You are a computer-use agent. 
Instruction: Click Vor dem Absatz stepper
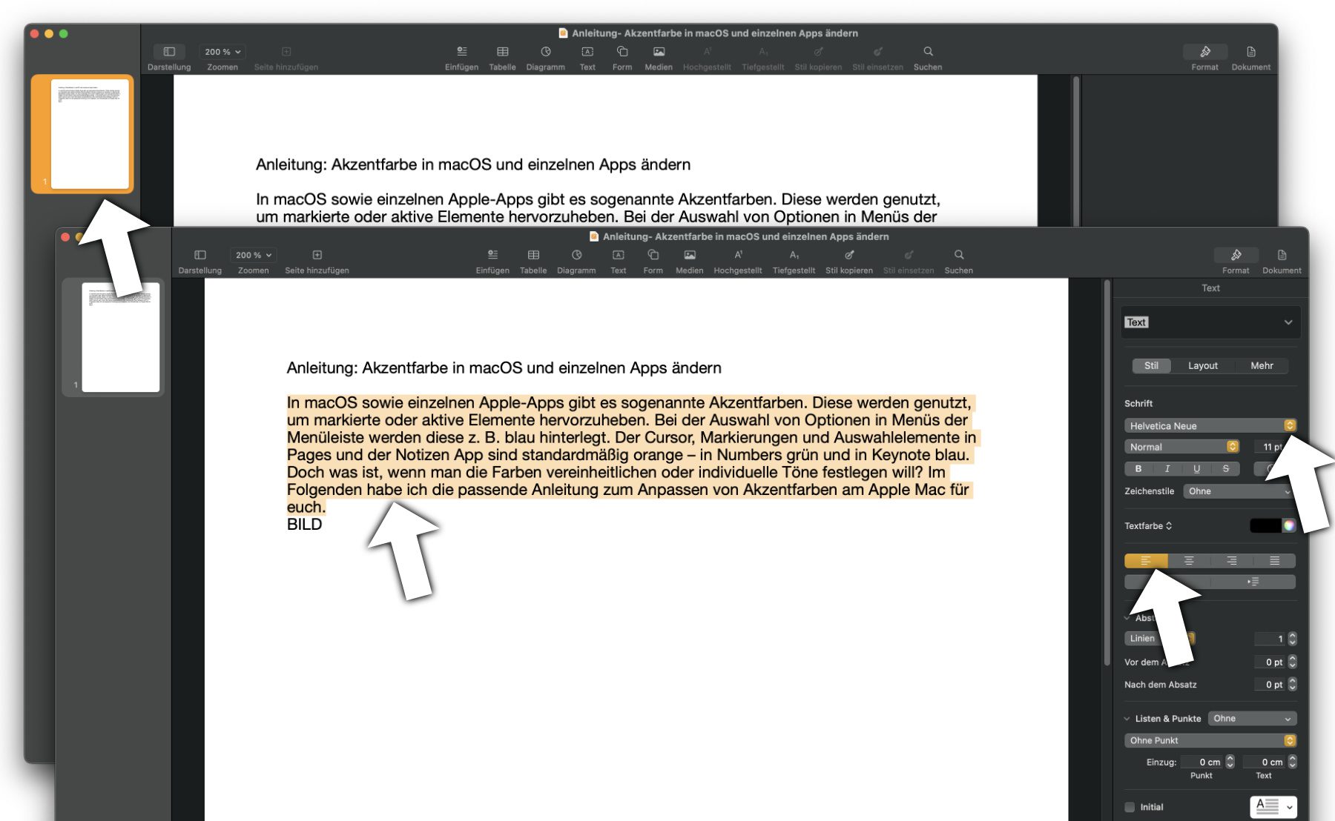pyautogui.click(x=1293, y=662)
